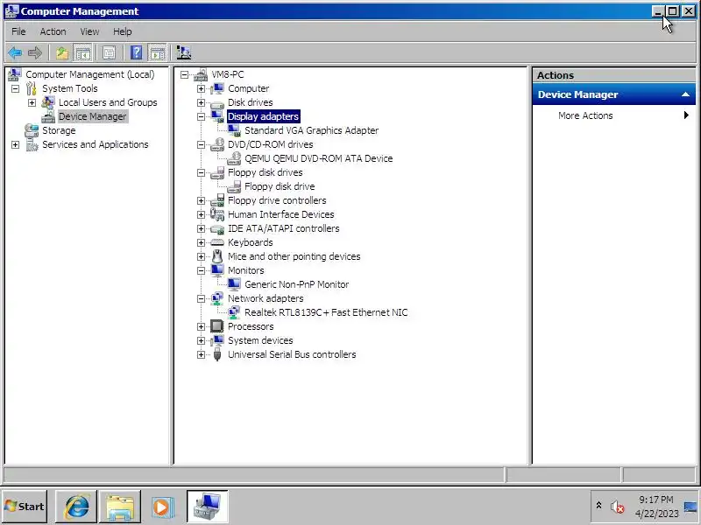The height and width of the screenshot is (525, 701).
Task: Open Internet Explorer from the taskbar
Action: click(x=76, y=507)
